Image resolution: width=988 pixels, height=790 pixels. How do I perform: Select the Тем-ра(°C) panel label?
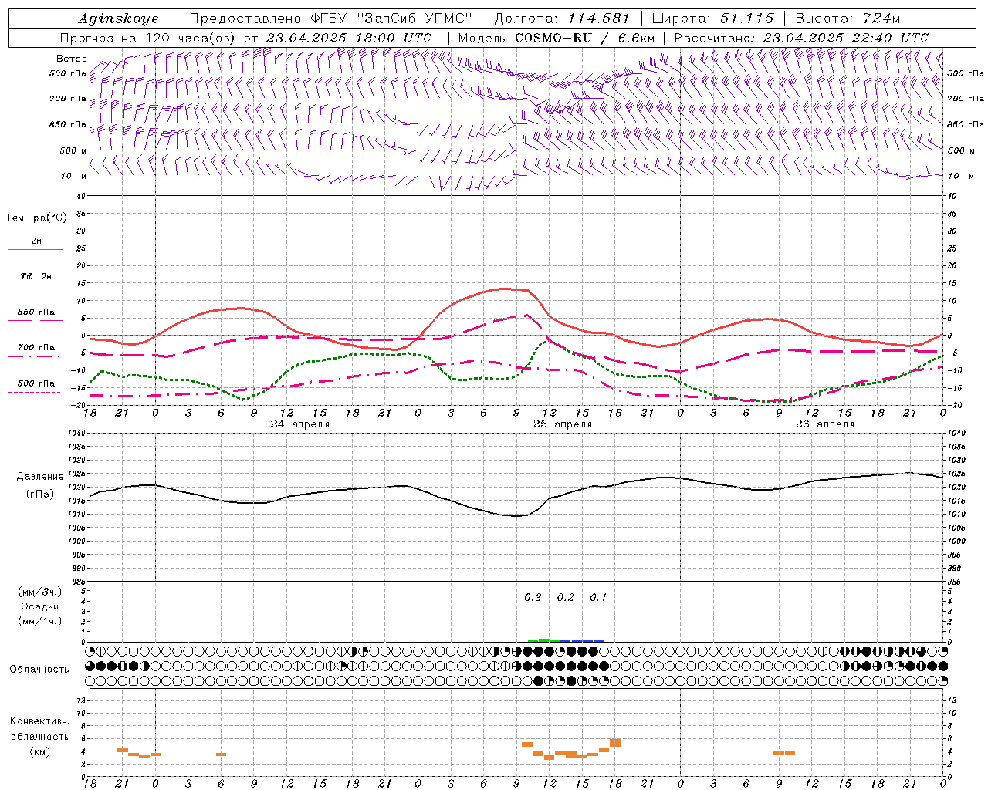point(36,218)
